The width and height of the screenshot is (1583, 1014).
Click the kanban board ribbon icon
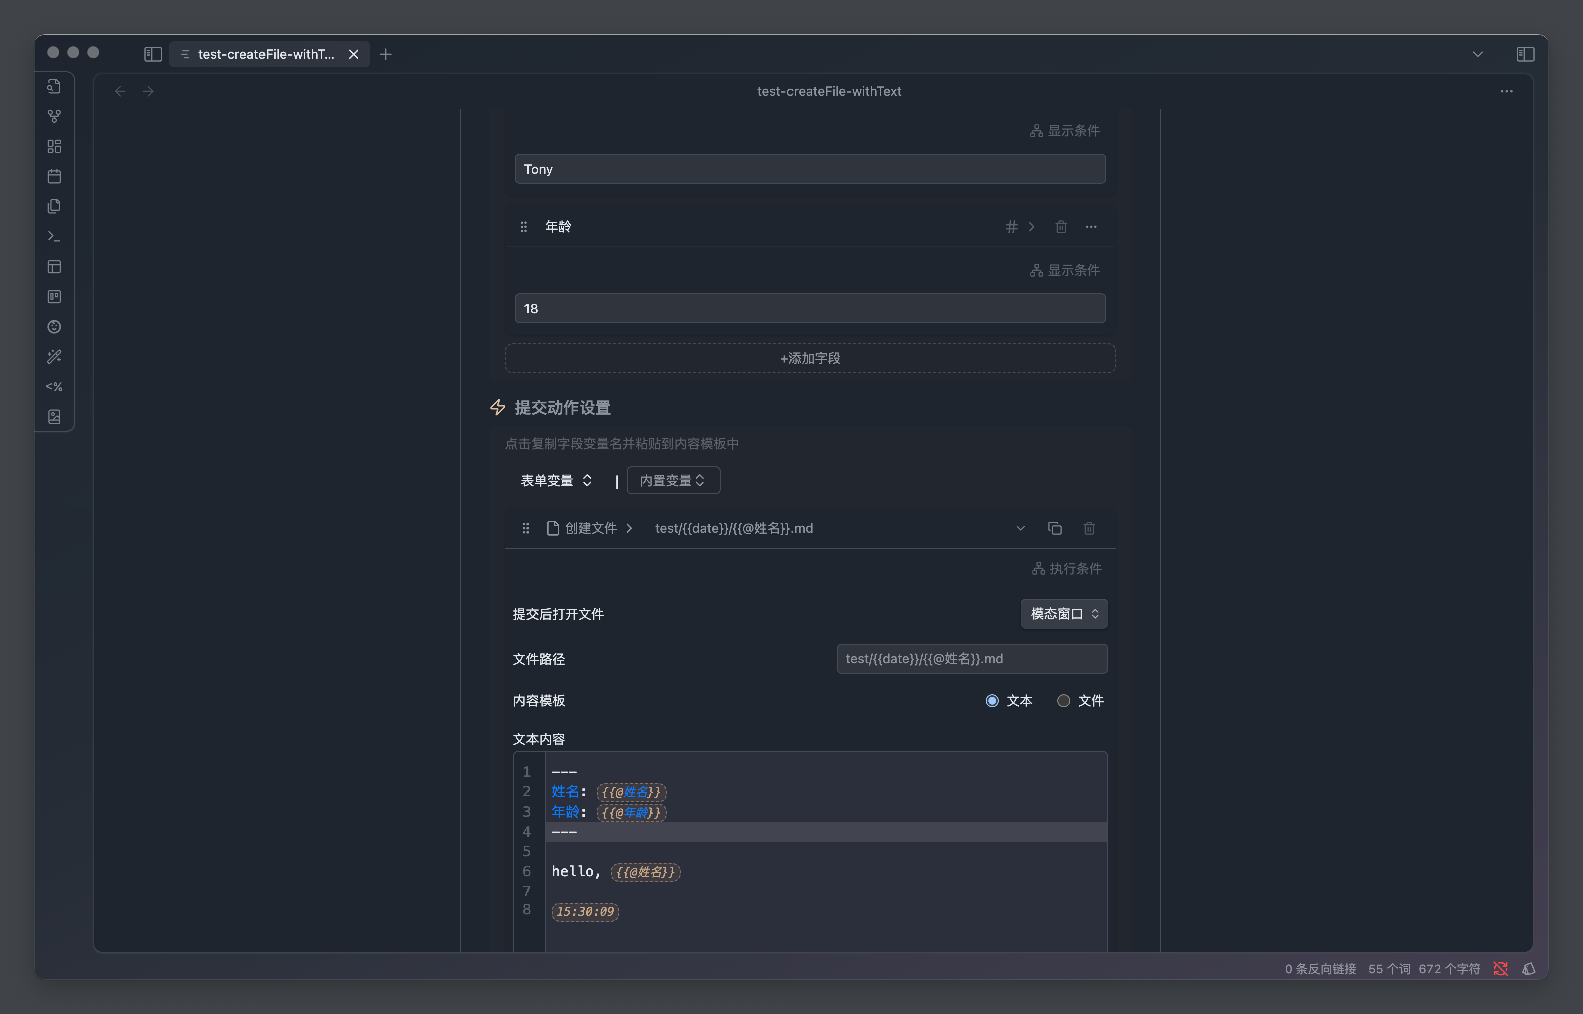[54, 296]
